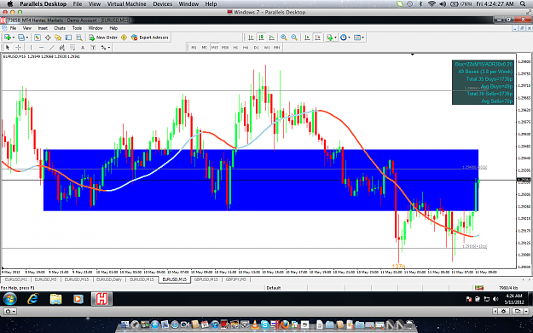
Task: Select the H1 timeframe button
Action: (235, 48)
